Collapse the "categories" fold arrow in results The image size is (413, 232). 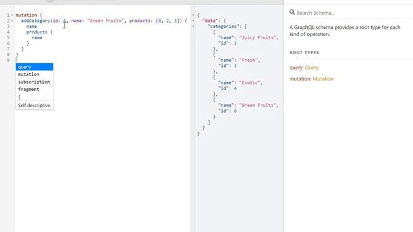(194, 26)
